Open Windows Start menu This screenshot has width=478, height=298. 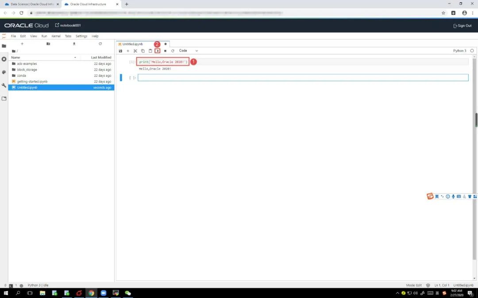tap(6, 293)
